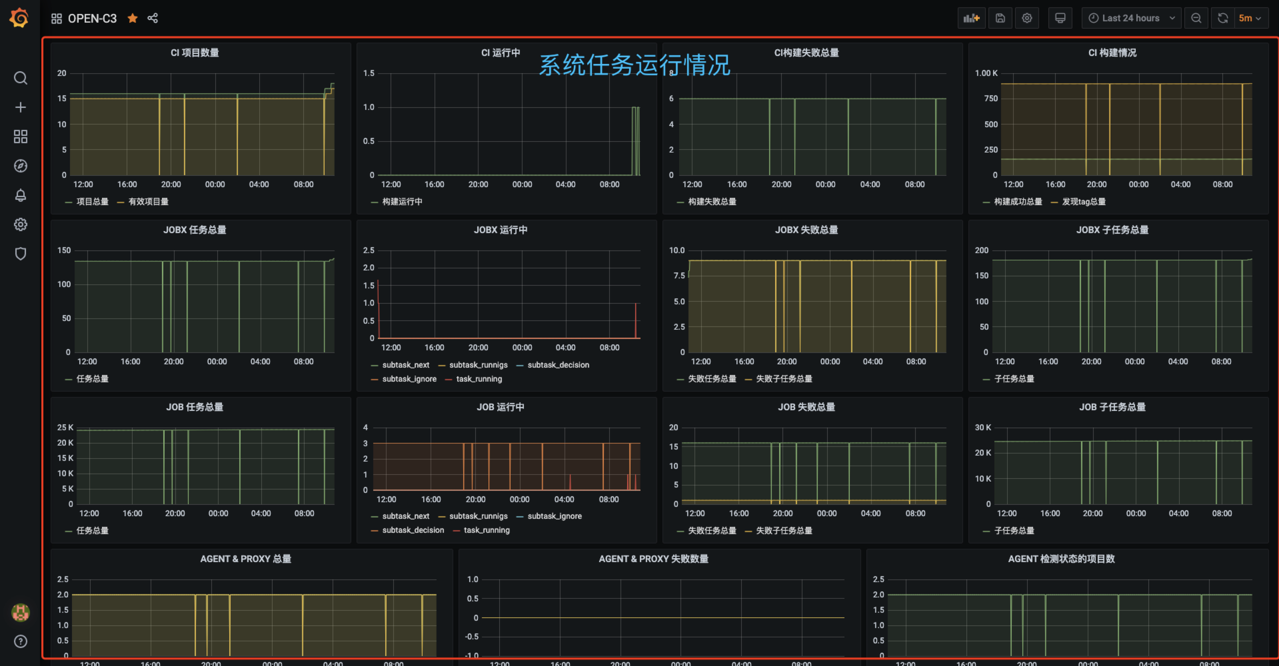The image size is (1279, 666).
Task: Open the Help question mark icon
Action: 20,641
